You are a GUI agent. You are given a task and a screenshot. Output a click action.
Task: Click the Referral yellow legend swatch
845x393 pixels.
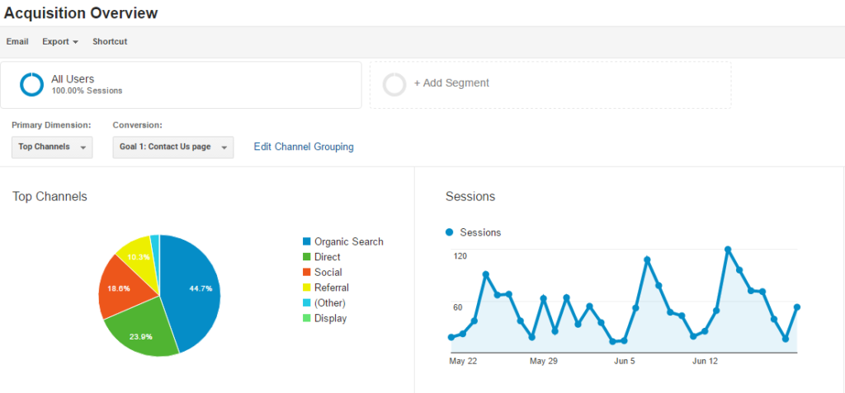click(x=307, y=288)
